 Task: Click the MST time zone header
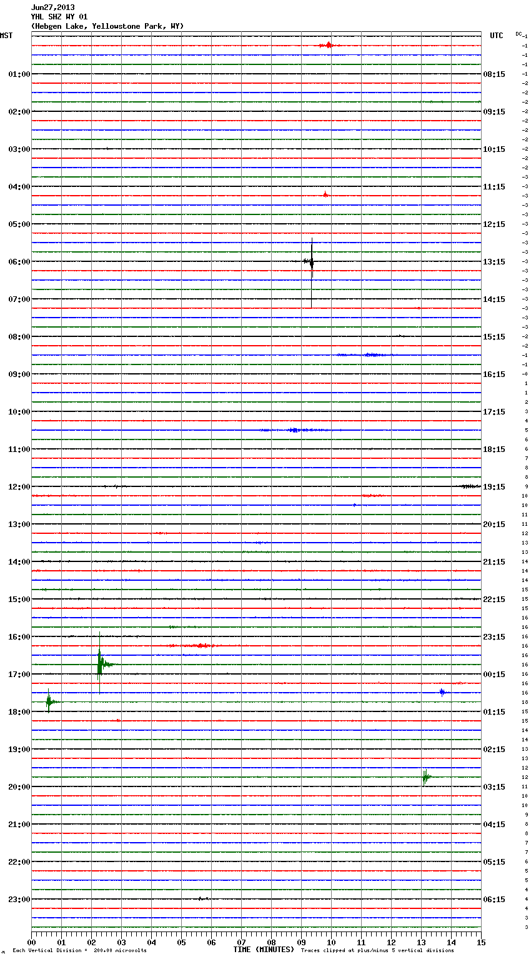(6, 36)
